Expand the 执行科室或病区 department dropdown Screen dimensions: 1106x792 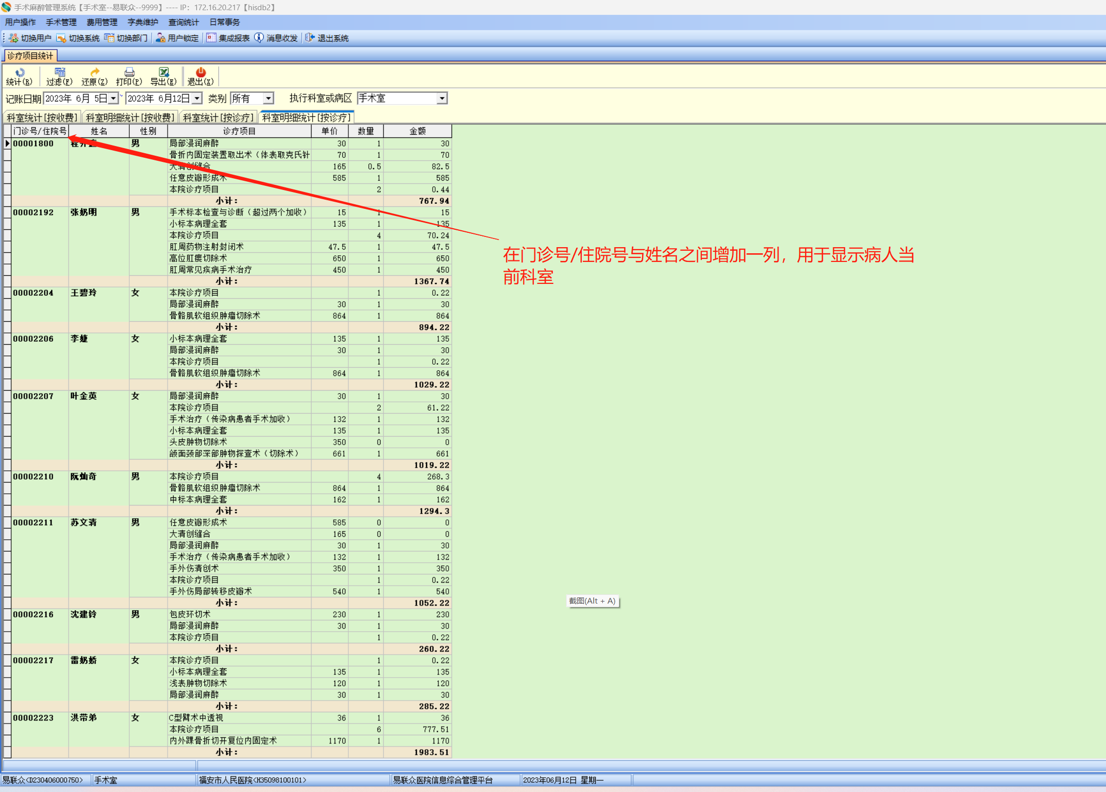441,99
